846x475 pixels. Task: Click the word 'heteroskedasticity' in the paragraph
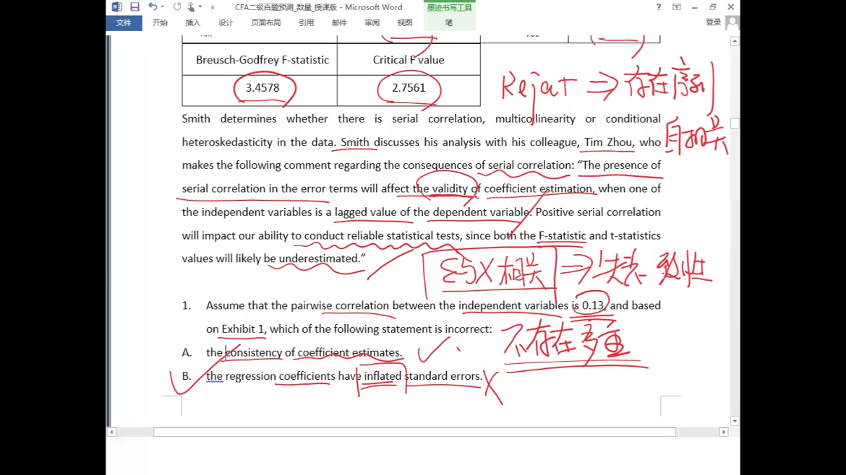point(228,142)
